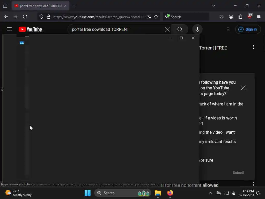The image size is (265, 199).
Task: Open Firefox View recent browsing button
Action: coord(5,6)
